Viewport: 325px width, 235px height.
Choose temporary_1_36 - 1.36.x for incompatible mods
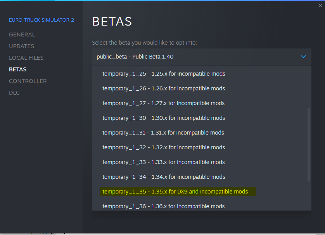click(x=202, y=206)
